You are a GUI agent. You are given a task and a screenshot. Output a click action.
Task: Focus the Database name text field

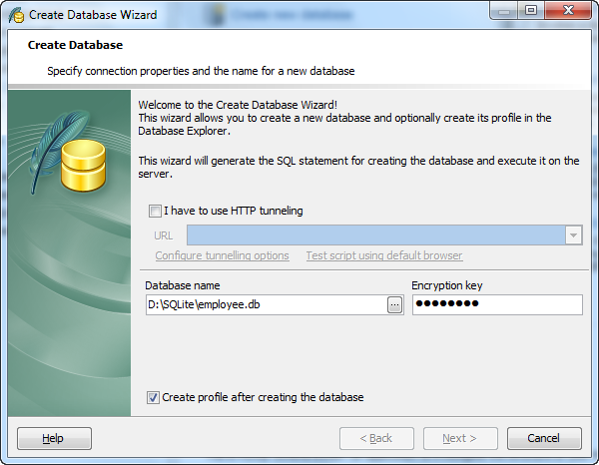point(265,305)
